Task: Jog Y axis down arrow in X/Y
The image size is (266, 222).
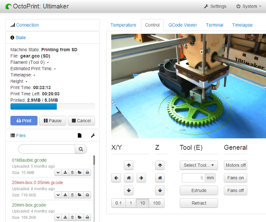Action: coord(129,191)
